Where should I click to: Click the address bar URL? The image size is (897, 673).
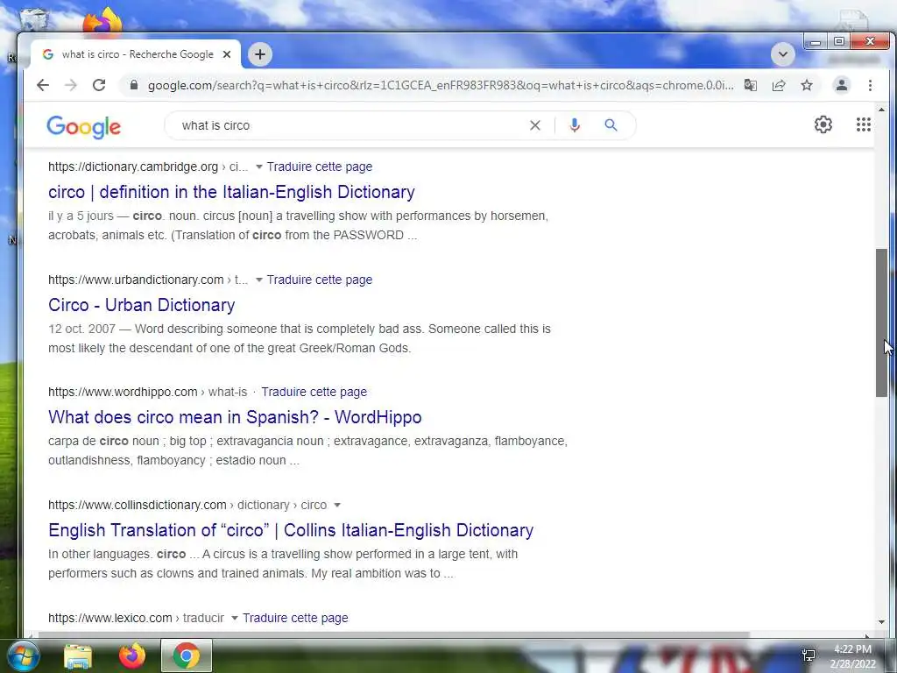441,85
